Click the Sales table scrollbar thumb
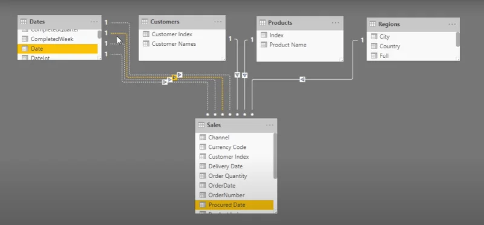Screen dimensions: 484x225 (275, 156)
